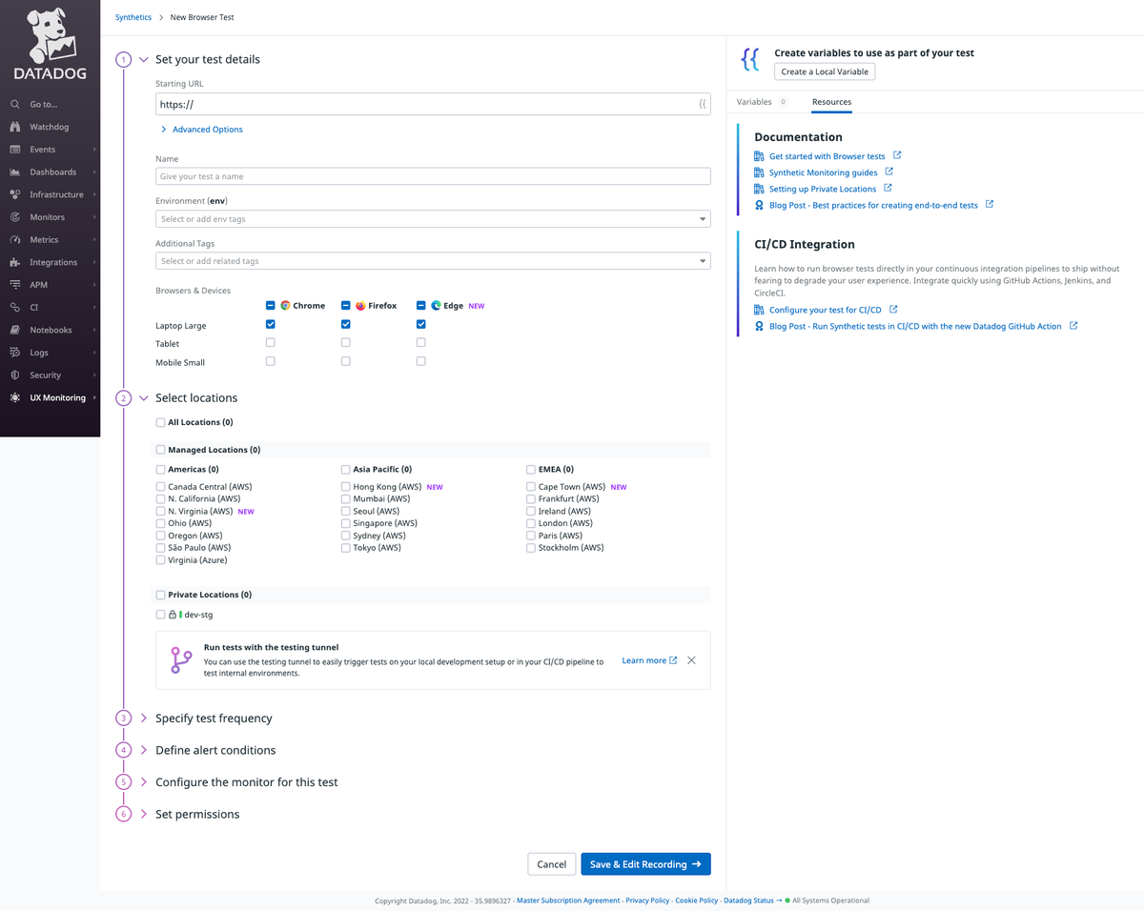Expand Specify test frequency section
Image resolution: width=1144 pixels, height=911 pixels.
point(144,719)
